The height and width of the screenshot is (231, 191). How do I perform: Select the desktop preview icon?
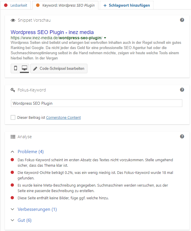24,68
